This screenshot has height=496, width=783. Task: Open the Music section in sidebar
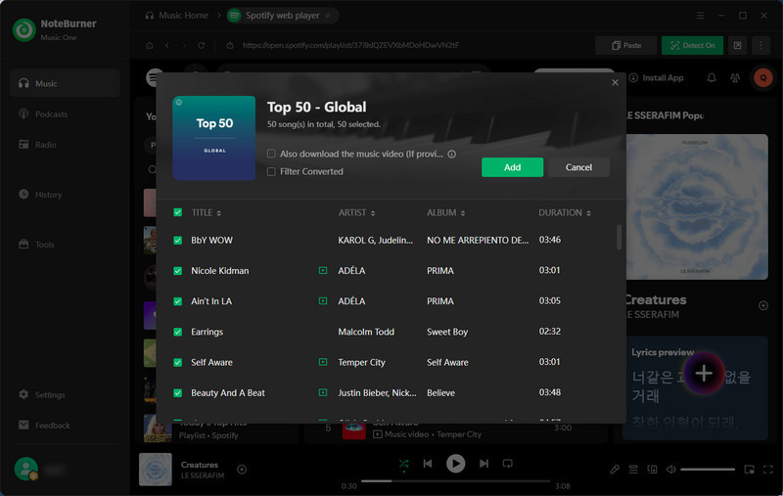pyautogui.click(x=65, y=83)
